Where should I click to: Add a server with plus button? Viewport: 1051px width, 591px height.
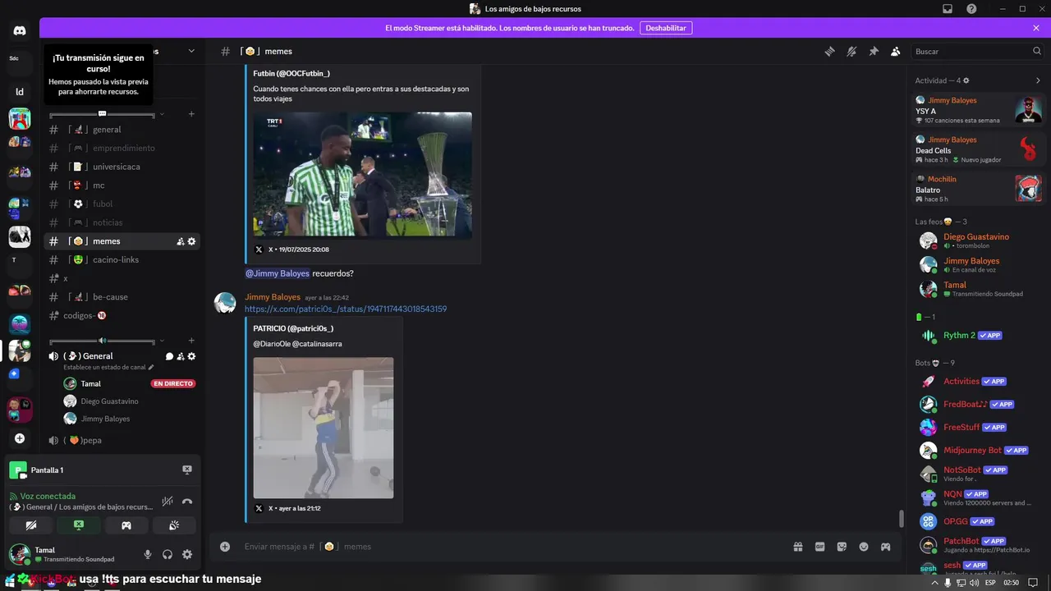(20, 438)
